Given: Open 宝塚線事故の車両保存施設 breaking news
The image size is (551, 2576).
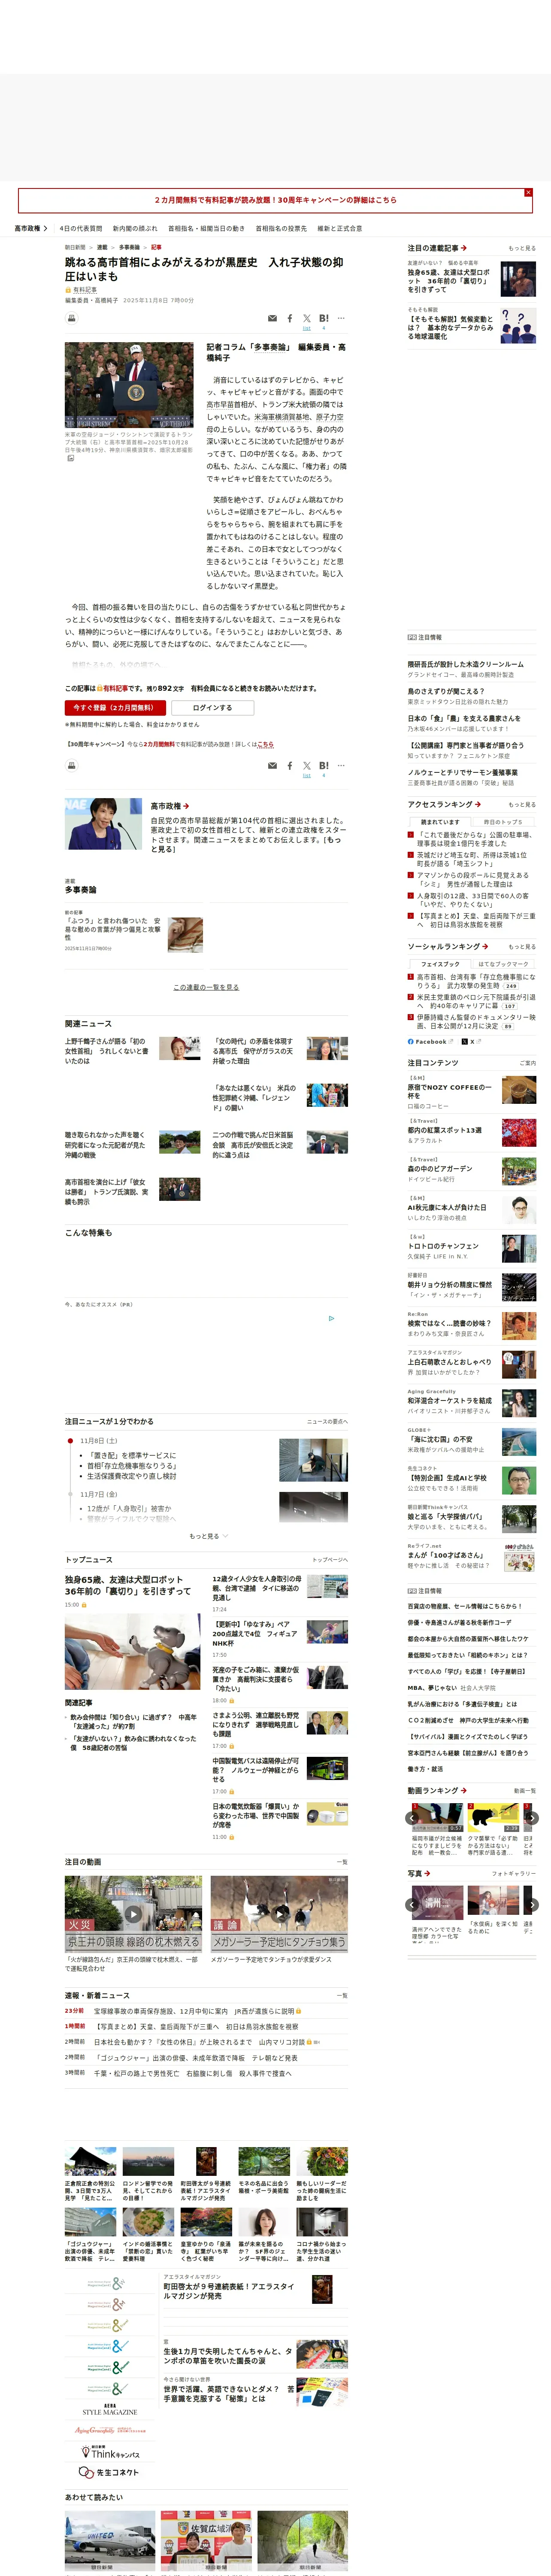Looking at the screenshot, I should coord(194,2011).
